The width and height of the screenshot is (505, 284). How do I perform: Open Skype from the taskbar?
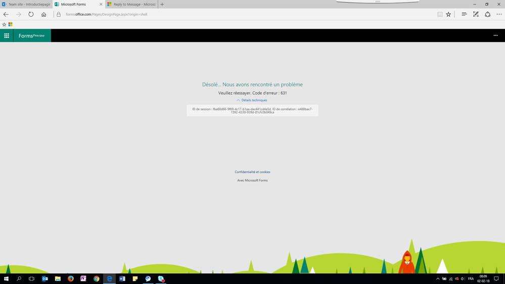pyautogui.click(x=161, y=278)
